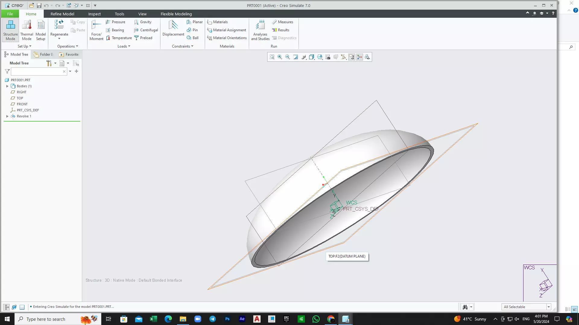Toggle the spin center icon
579x325 pixels.
pyautogui.click(x=359, y=57)
